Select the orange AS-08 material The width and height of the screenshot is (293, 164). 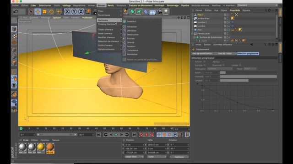coord(50,148)
